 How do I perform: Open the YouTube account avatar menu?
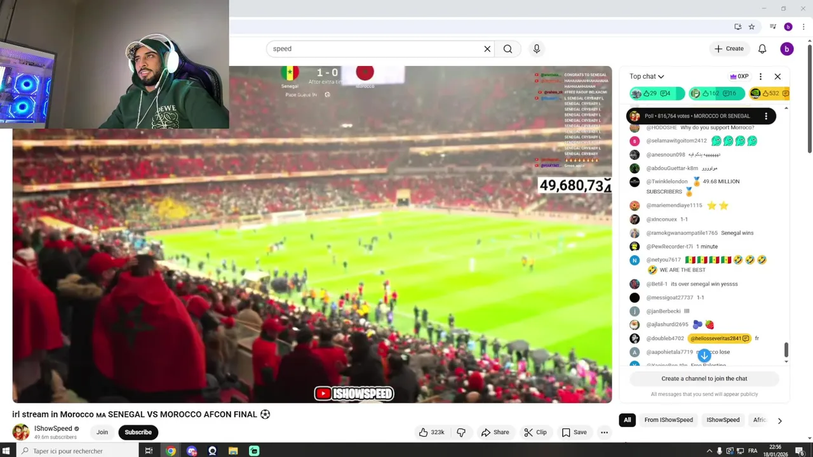(786, 49)
